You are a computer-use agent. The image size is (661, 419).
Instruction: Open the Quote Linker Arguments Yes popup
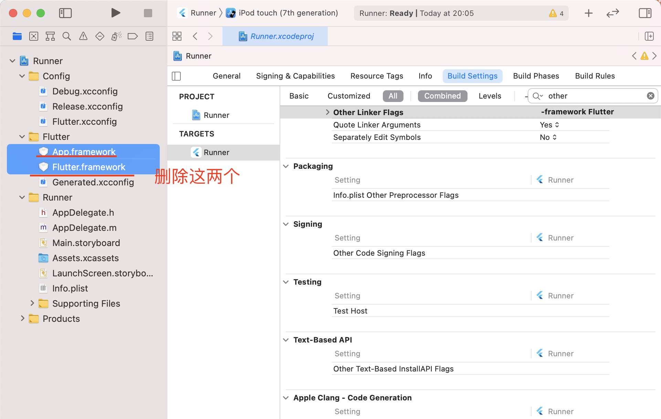pos(549,125)
